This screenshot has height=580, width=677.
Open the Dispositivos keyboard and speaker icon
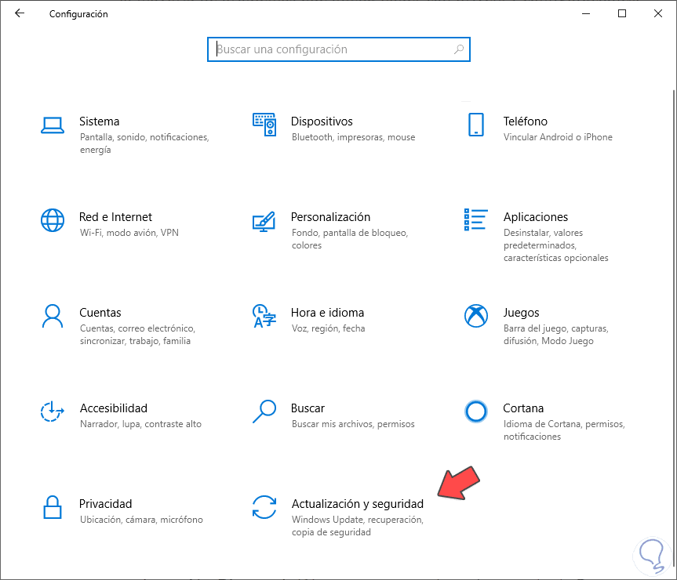coord(264,125)
